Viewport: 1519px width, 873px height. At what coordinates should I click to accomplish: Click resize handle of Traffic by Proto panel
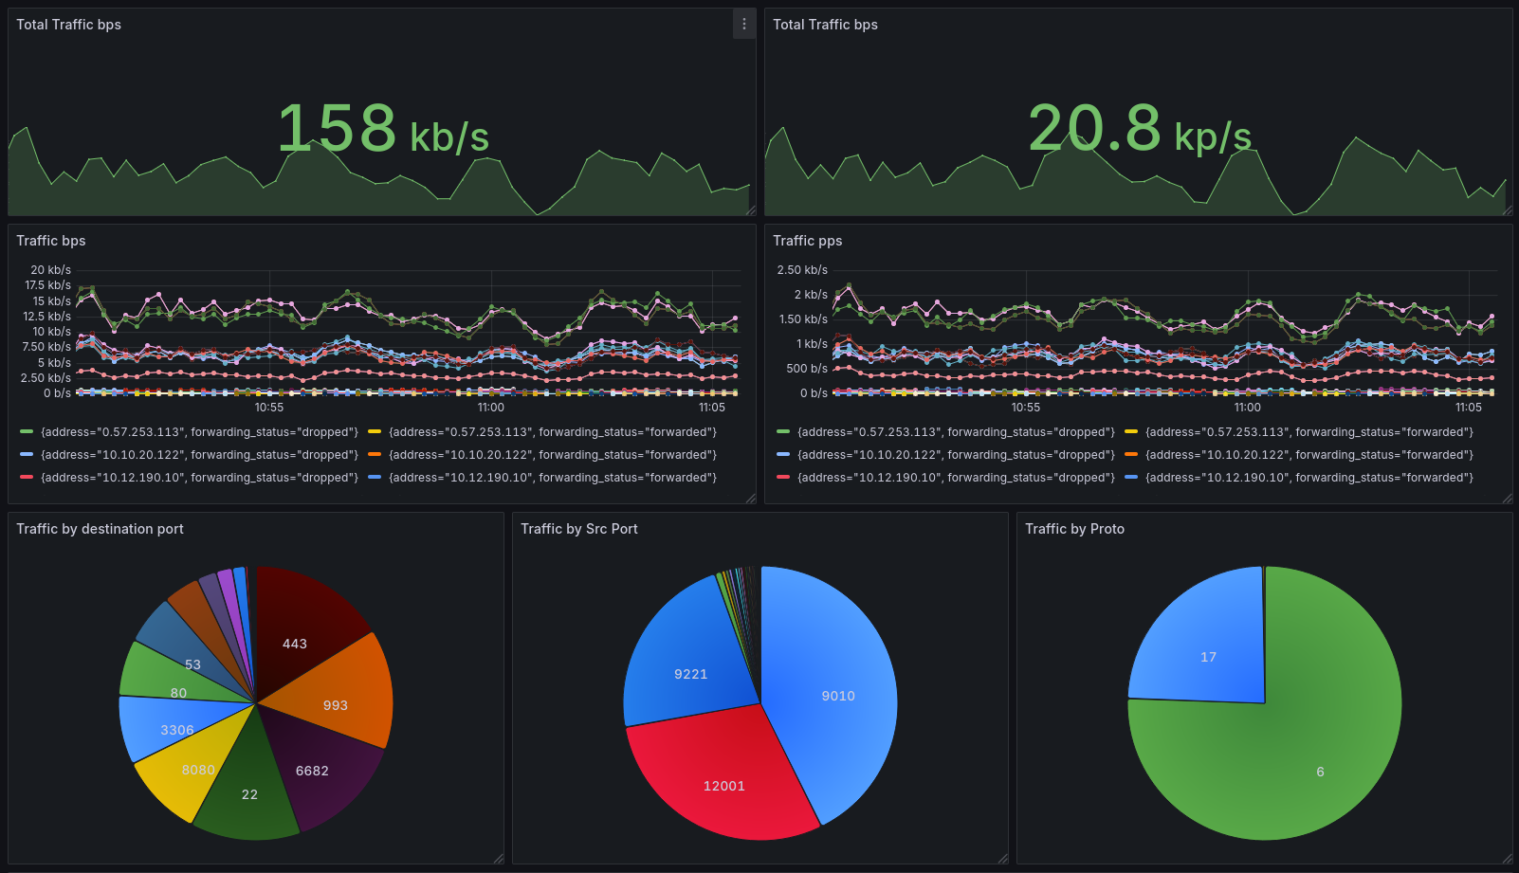click(x=1508, y=859)
